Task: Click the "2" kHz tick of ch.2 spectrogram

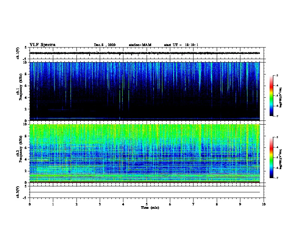Action: click(26, 171)
